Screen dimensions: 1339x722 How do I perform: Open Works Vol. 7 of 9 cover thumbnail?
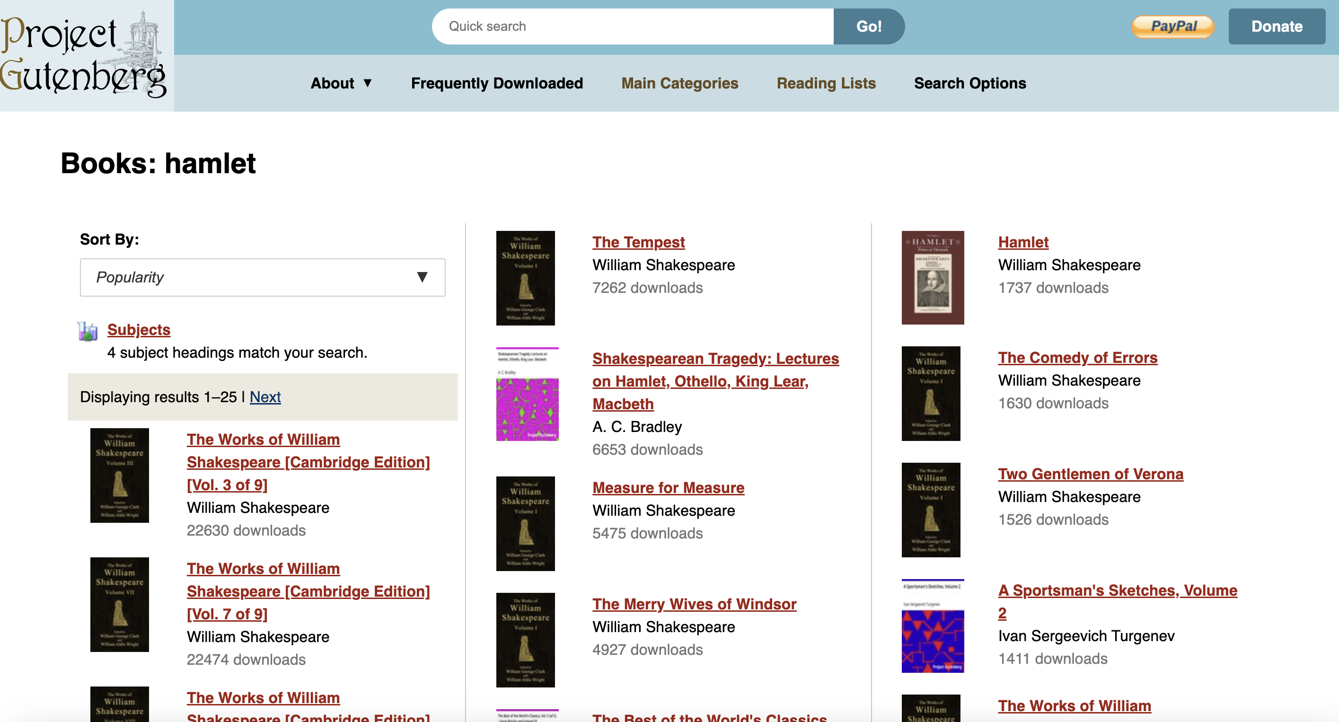coord(120,605)
